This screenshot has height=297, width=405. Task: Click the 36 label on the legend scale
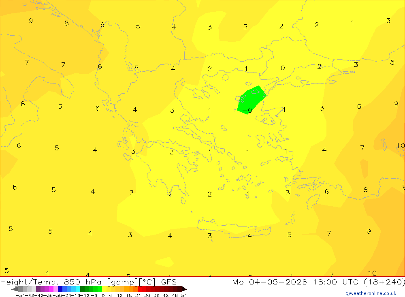(x=156, y=295)
